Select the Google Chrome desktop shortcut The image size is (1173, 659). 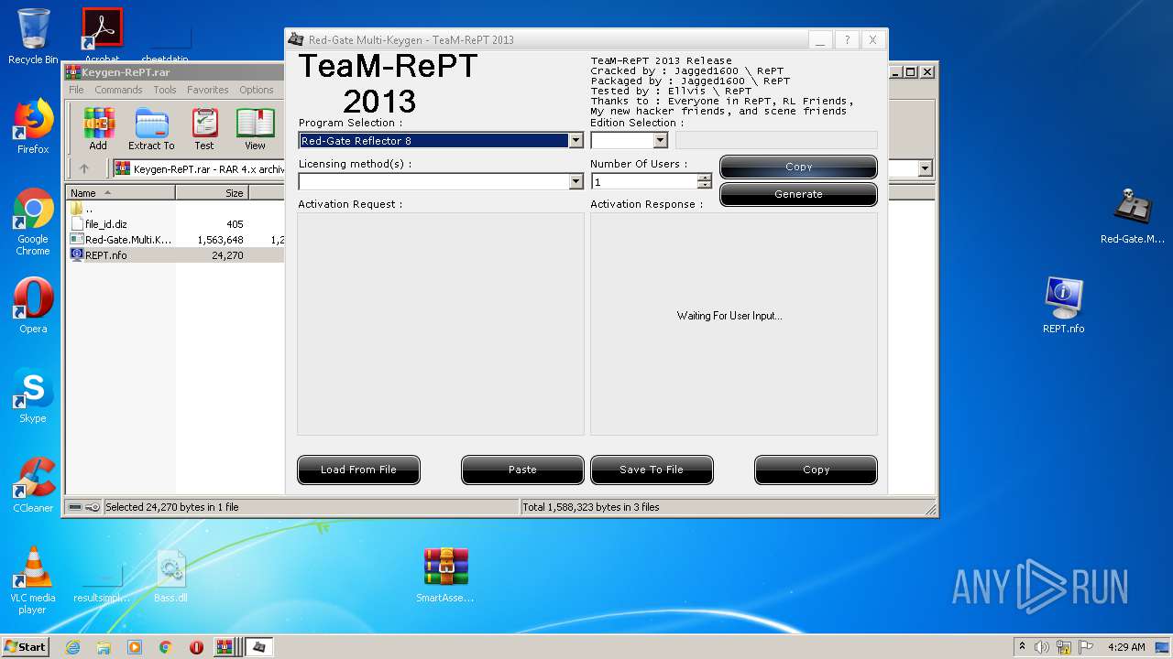click(33, 221)
